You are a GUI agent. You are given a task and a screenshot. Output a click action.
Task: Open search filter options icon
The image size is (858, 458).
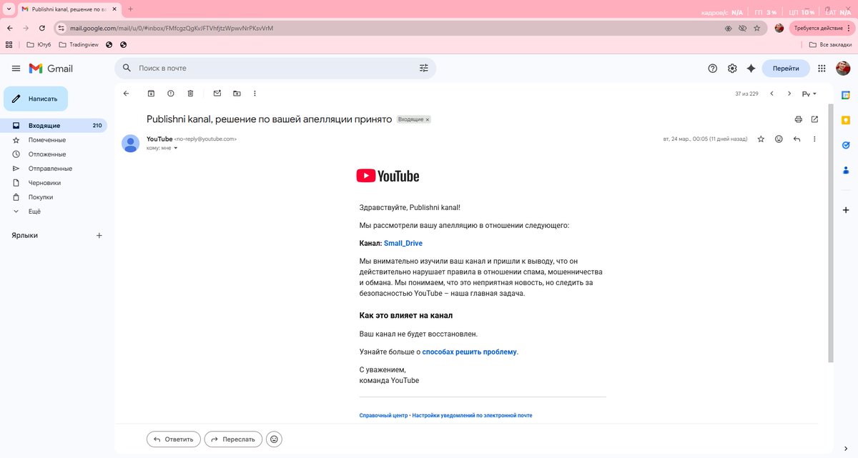point(424,68)
